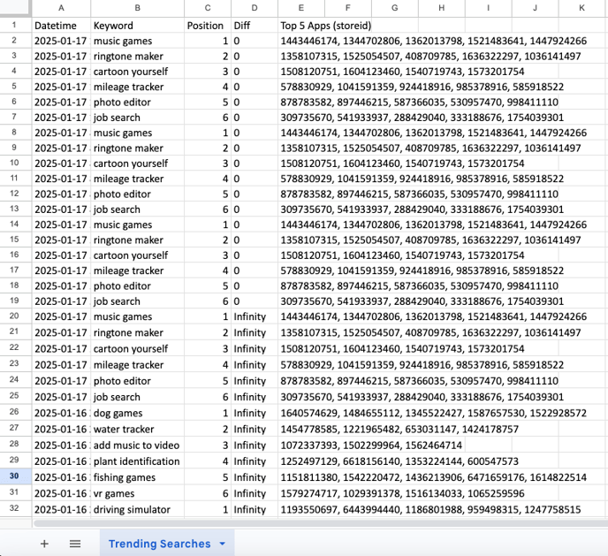This screenshot has width=608, height=556.
Task: Click the 'Position' header cell
Action: tap(208, 26)
